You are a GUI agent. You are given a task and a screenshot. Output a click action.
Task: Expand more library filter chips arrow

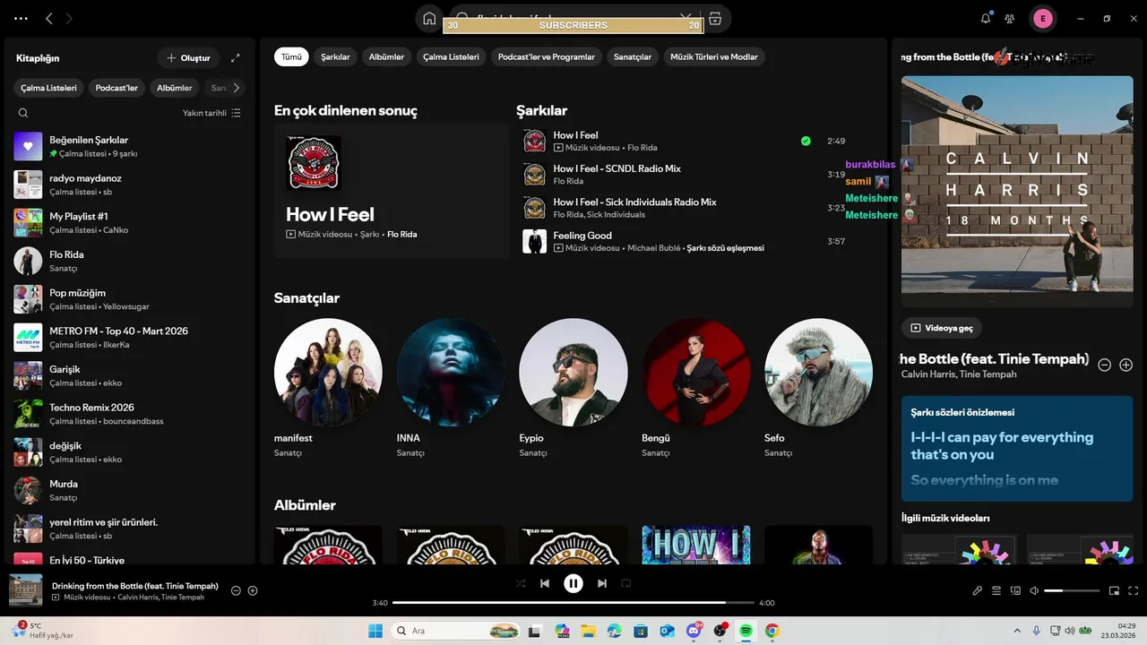[237, 88]
